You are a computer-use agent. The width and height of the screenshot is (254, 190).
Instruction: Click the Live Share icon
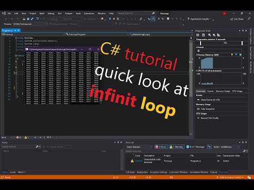click(x=232, y=19)
